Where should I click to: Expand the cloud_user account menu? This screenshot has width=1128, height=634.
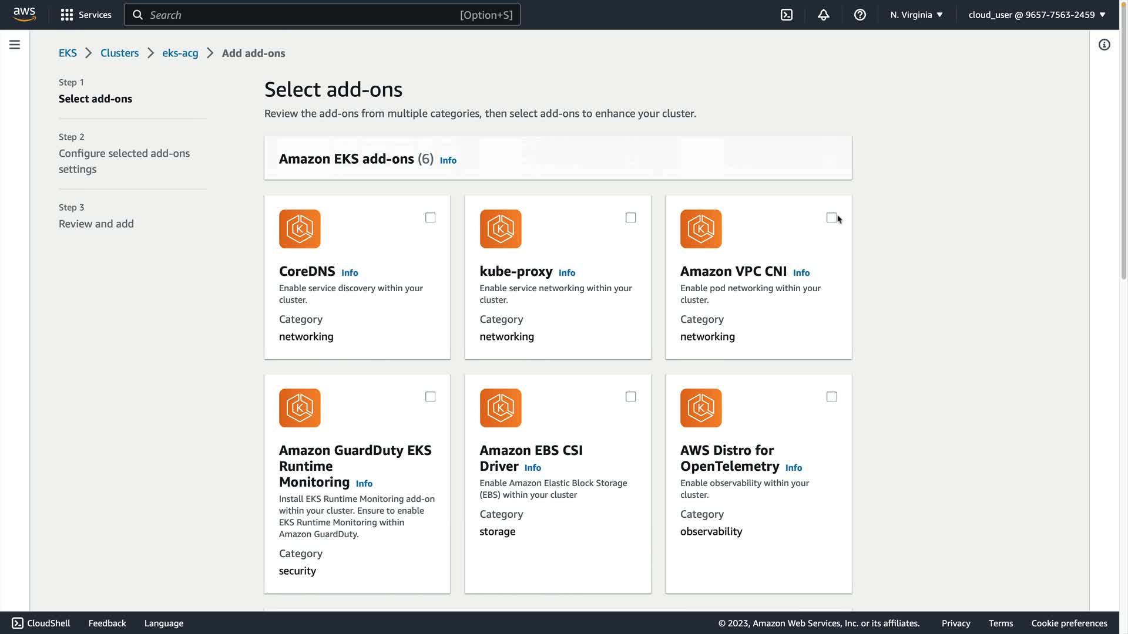coord(1036,15)
